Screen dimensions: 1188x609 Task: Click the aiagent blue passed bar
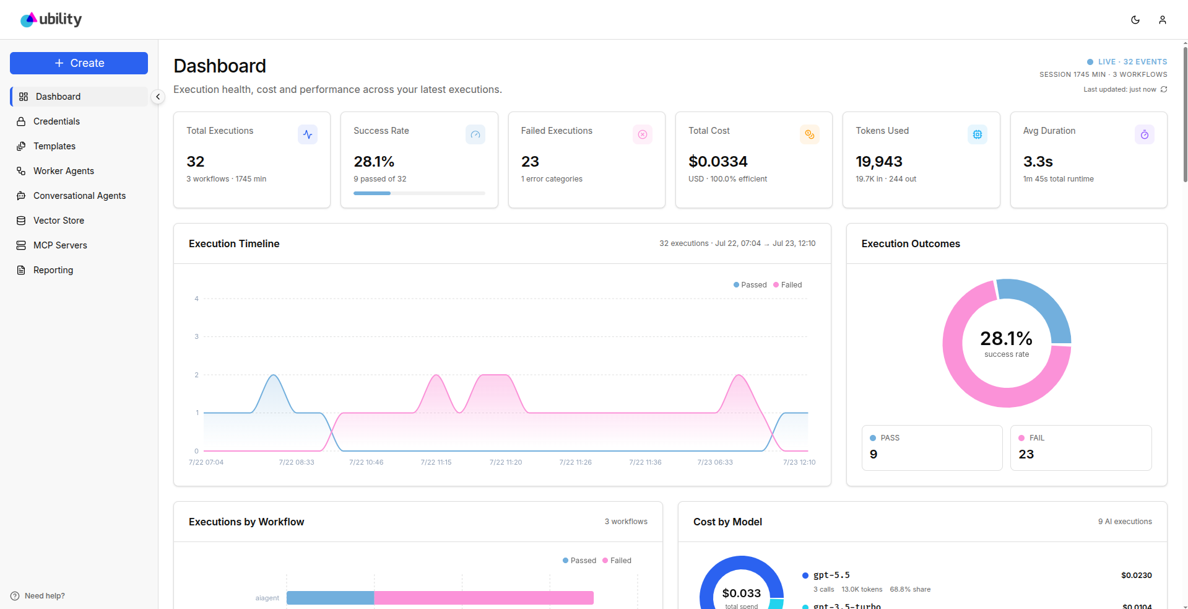tap(330, 598)
